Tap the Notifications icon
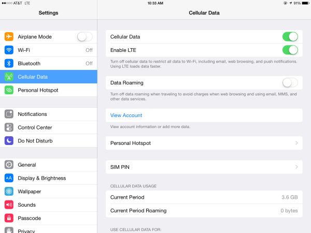311x233 pixels. click(9, 114)
